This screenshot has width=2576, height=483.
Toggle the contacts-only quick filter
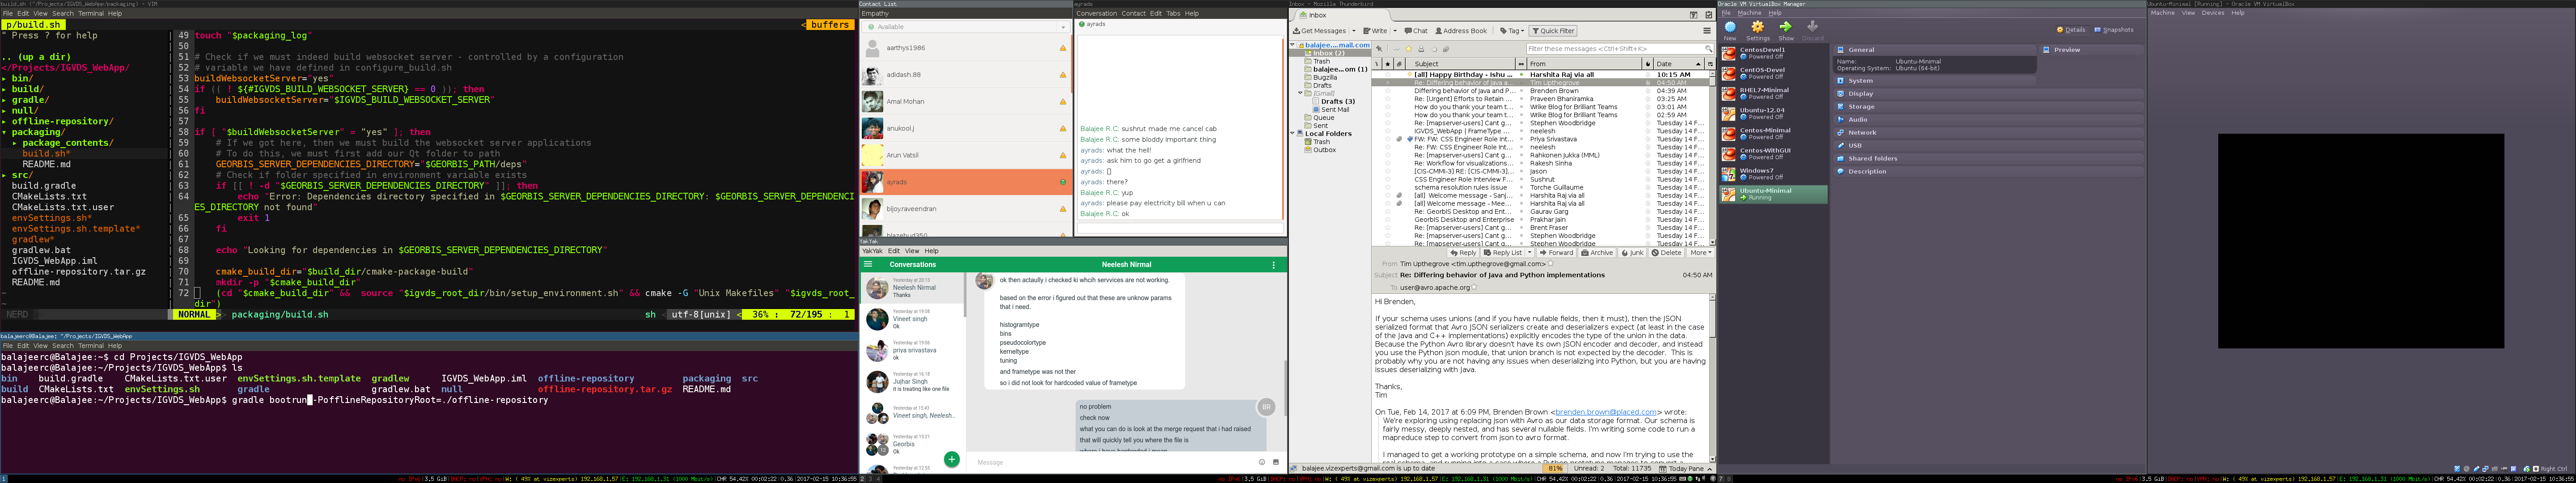1421,49
